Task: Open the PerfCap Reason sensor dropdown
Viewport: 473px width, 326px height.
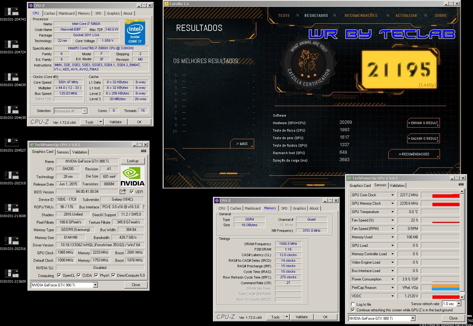Action: click(x=392, y=288)
